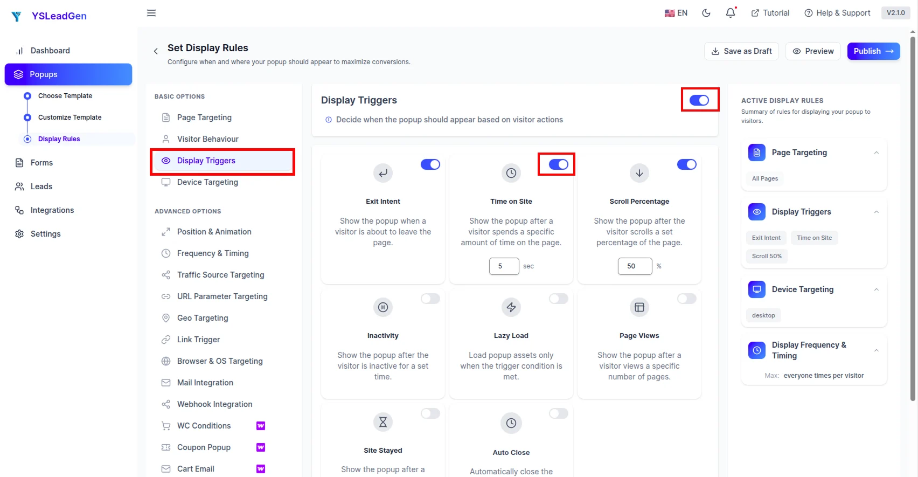
Task: Open Frequency & Timing options
Action: click(x=213, y=253)
